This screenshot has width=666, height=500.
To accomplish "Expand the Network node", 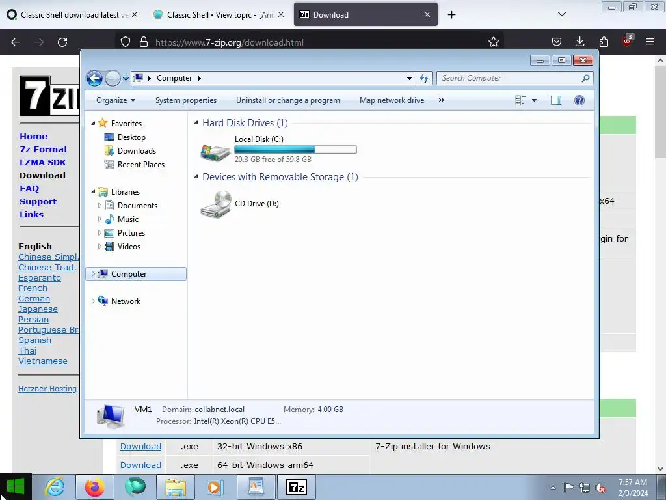I will point(93,301).
